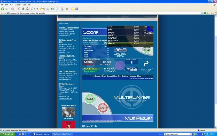Open the Favorites star button
This screenshot has height=136, width=217.
pos(44,9)
